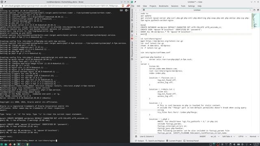Screen dimensions: 260x146
Task: Open the Tools menu in Kate
Action: [x=183, y=6]
